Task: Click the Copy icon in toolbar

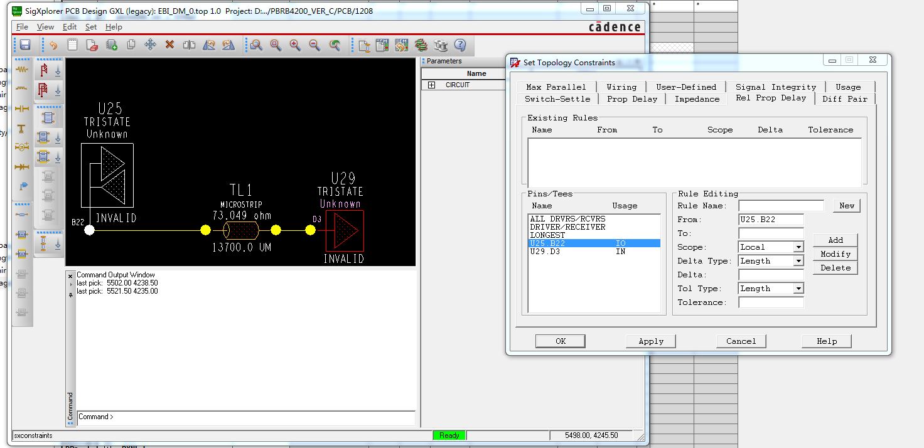Action: pyautogui.click(x=131, y=45)
